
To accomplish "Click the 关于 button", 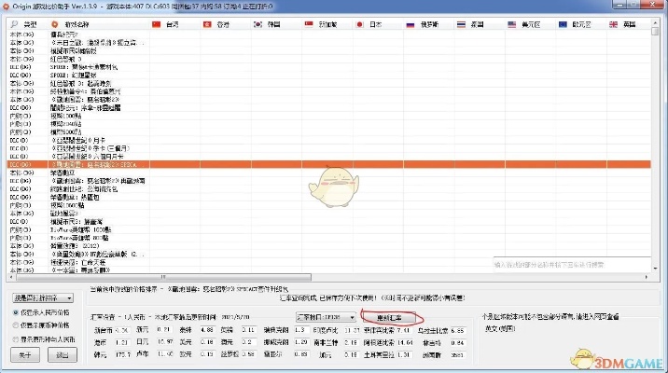I will [25, 354].
